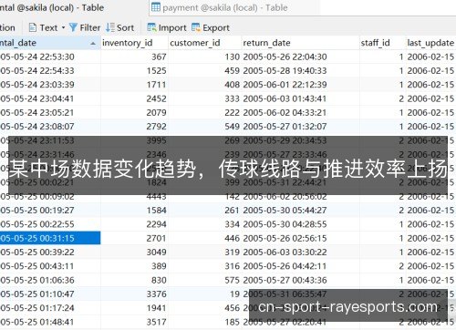The image size is (456, 330).
Task: Select customer_id cell 222
Action: coord(204,113)
